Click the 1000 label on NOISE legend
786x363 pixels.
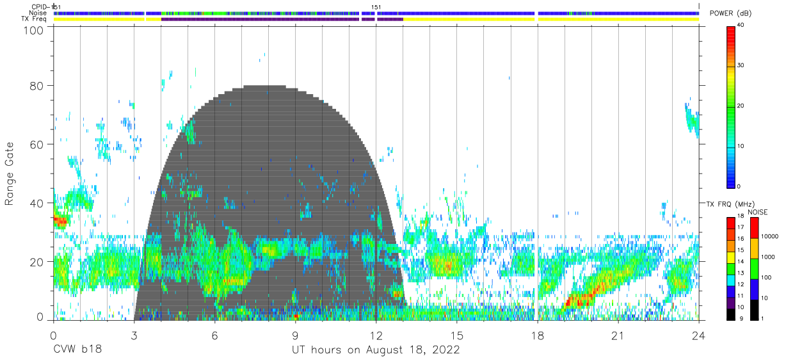coord(768,257)
